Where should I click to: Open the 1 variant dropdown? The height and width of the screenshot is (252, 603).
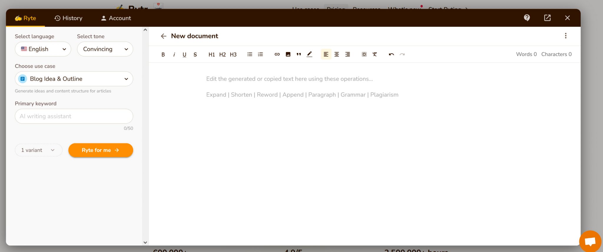click(39, 150)
